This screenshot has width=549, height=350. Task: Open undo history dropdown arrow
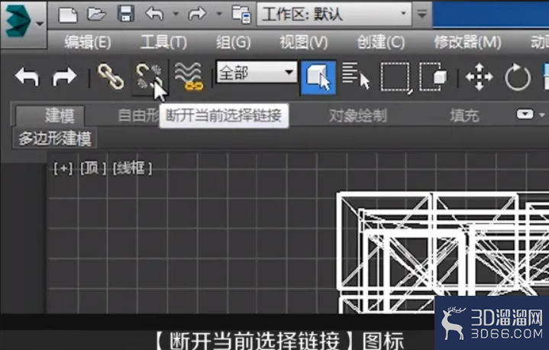click(x=176, y=14)
